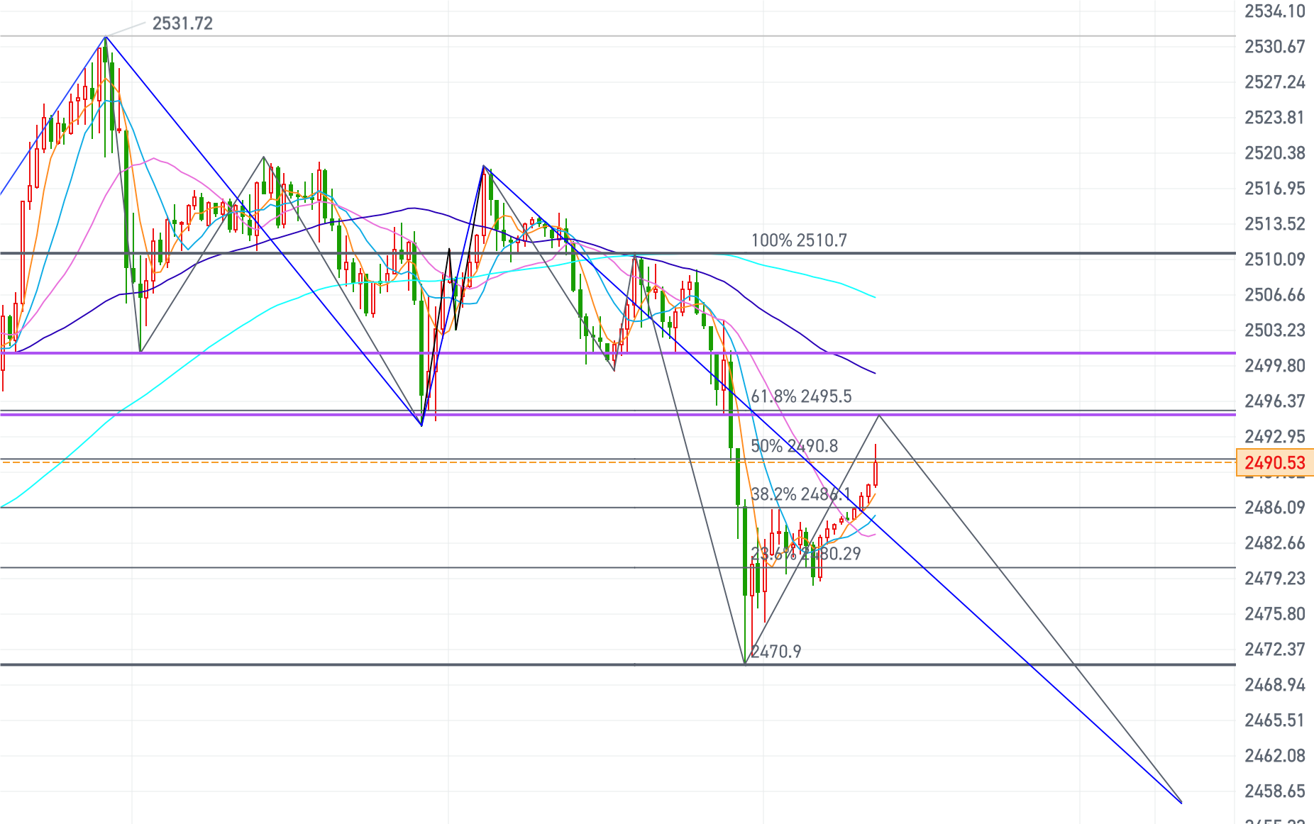Select 2468.94 on the price scale
The width and height of the screenshot is (1314, 824).
coord(1275,685)
